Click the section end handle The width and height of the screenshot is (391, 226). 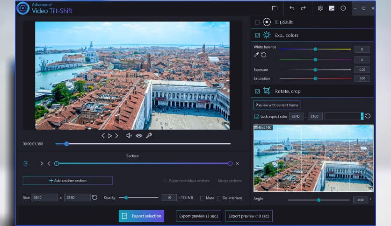pos(230,163)
